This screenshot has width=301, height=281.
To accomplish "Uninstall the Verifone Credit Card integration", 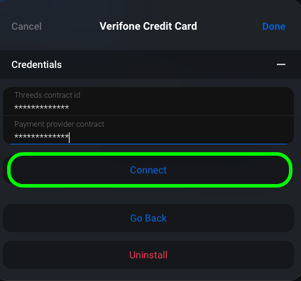I will click(148, 255).
